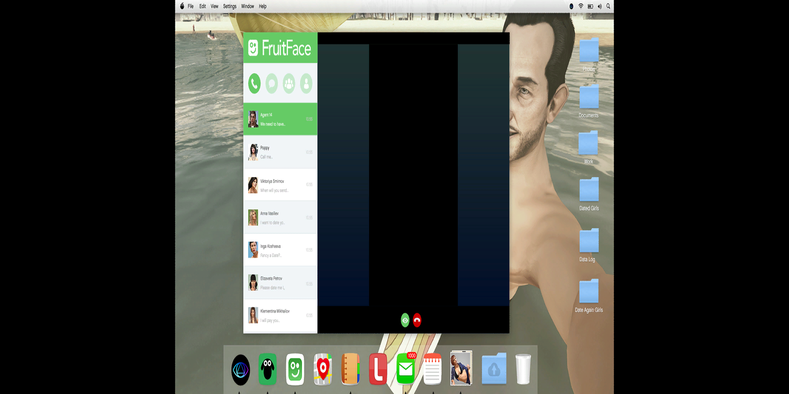
Task: Open the Help menu
Action: coord(262,6)
